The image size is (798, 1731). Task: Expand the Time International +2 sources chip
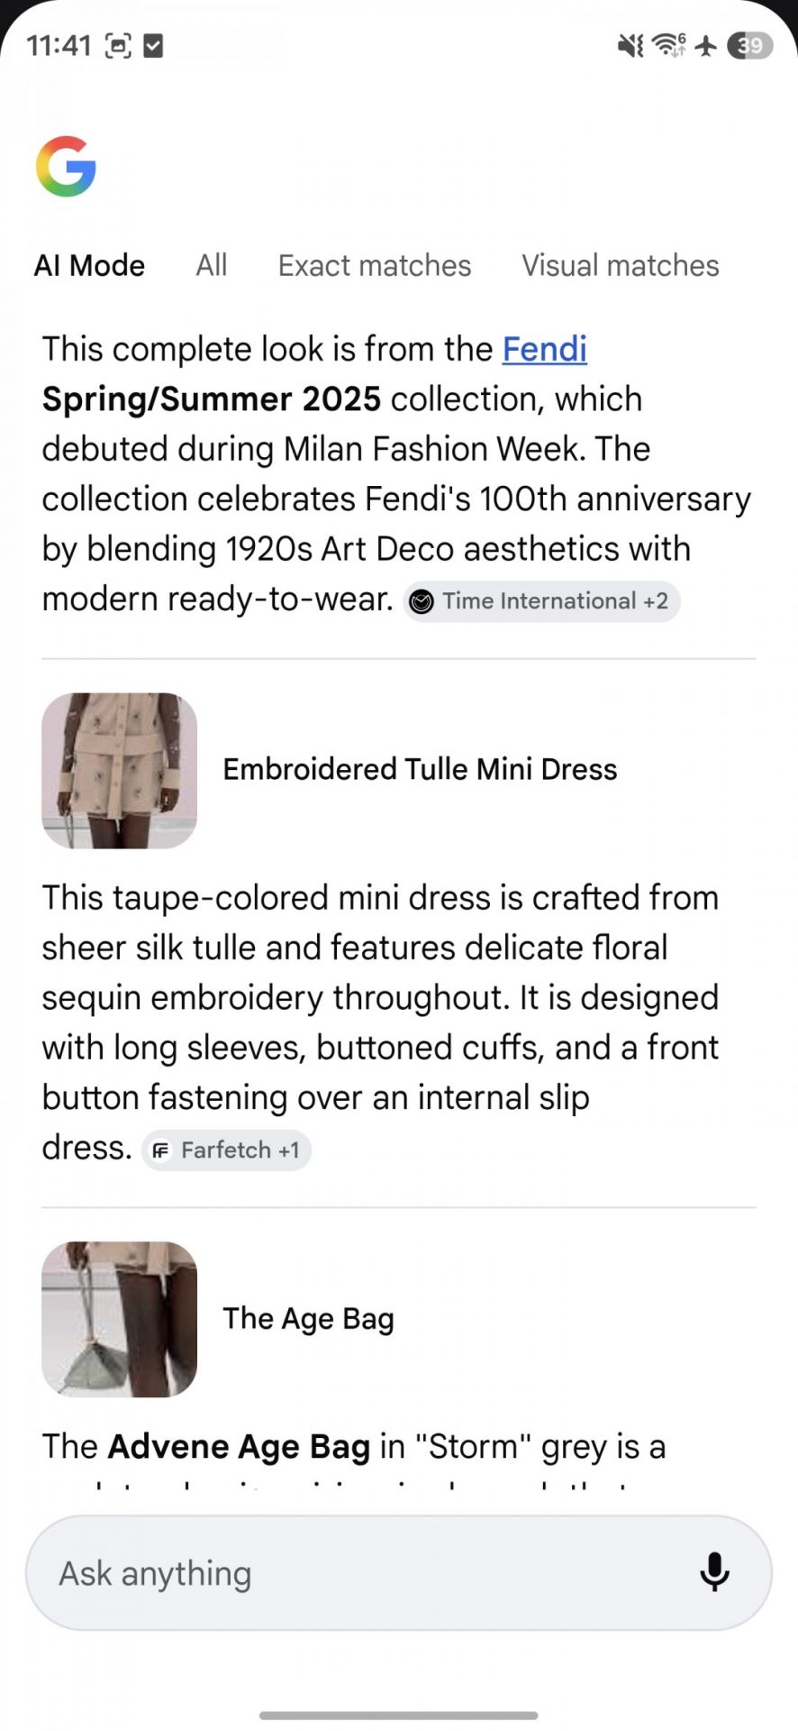(x=541, y=601)
